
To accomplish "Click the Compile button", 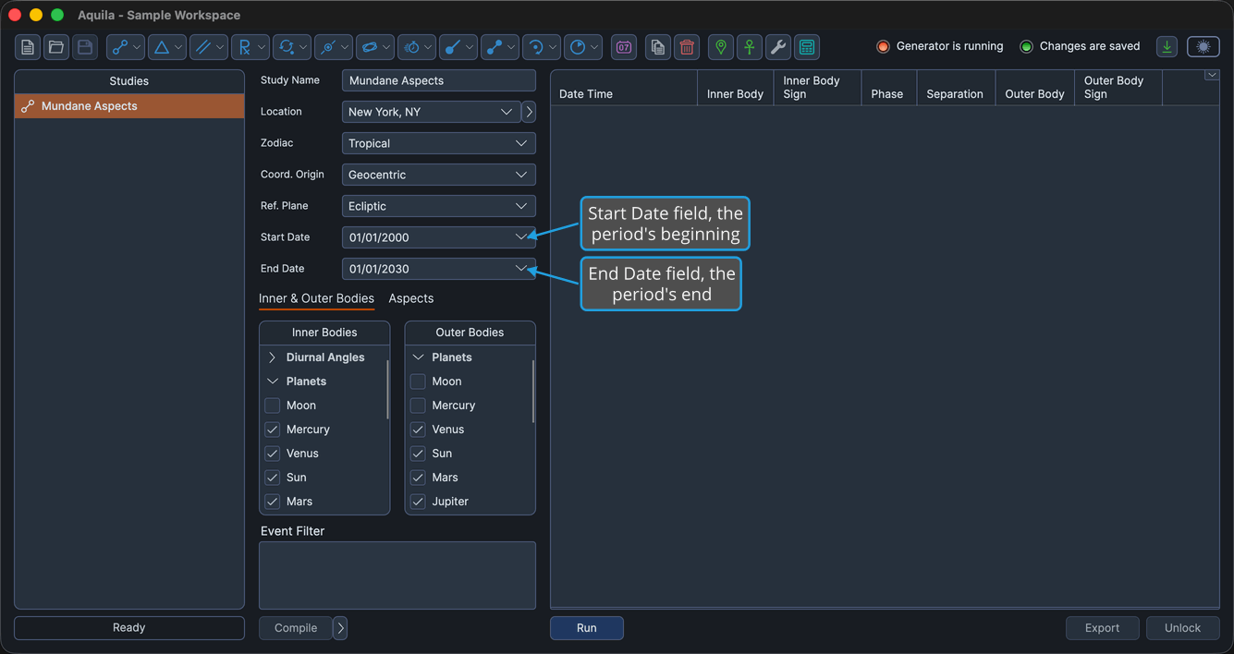I will 296,628.
